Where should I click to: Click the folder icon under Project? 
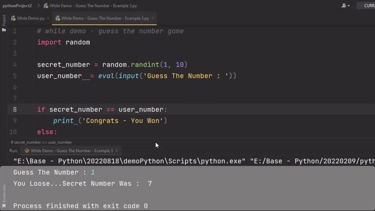pyautogui.click(x=4, y=30)
